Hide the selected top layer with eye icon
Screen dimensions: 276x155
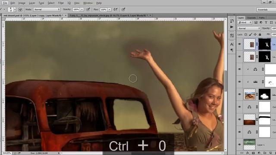tap(239, 44)
